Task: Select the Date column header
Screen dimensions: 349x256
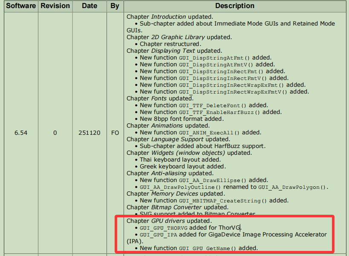Action: point(89,6)
